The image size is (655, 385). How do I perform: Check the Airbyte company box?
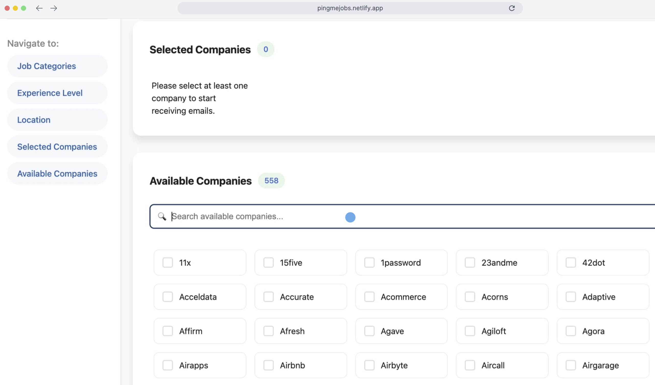pos(369,365)
